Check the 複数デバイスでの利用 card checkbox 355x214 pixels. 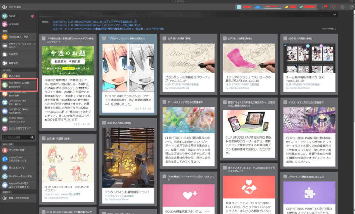pos(225,102)
